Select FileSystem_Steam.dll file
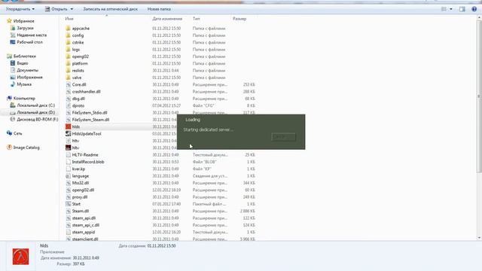Image resolution: width=482 pixels, height=271 pixels. point(90,120)
